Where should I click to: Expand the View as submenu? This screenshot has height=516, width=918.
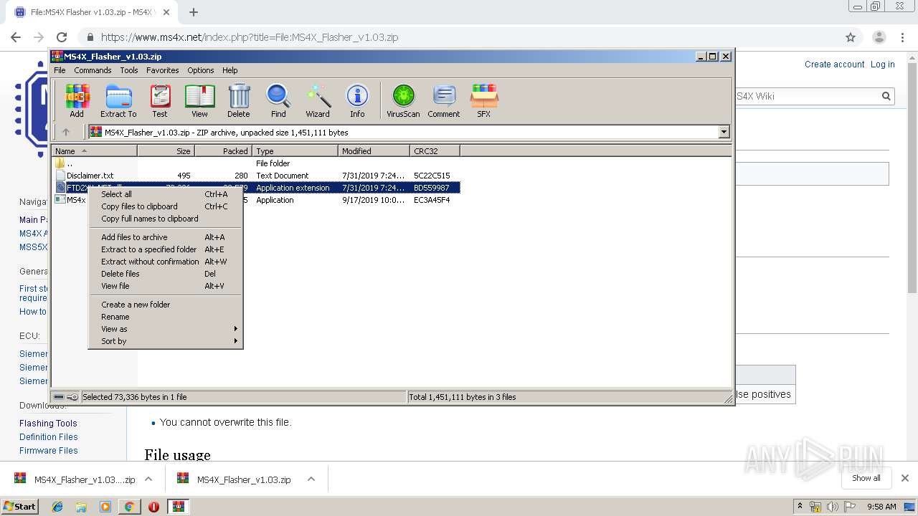pyautogui.click(x=166, y=329)
